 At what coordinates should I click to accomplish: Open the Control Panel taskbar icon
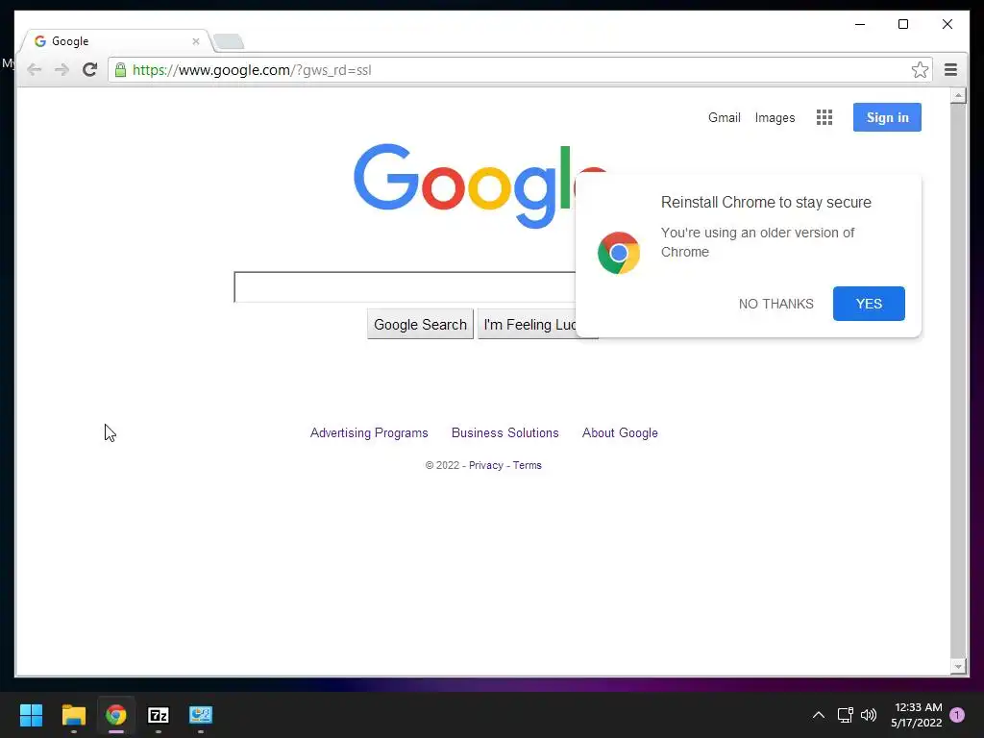201,715
